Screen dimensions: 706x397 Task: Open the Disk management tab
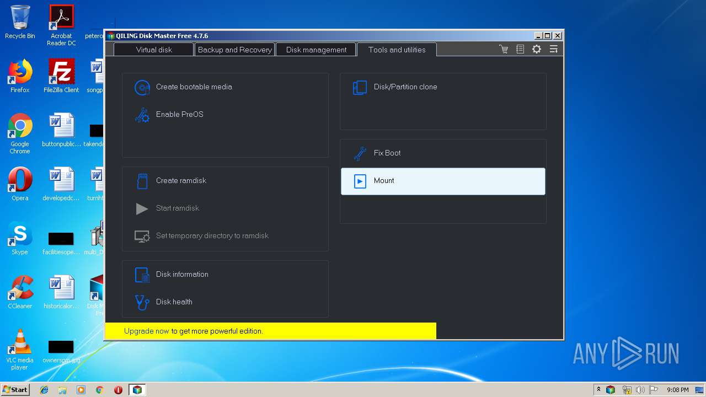(316, 50)
